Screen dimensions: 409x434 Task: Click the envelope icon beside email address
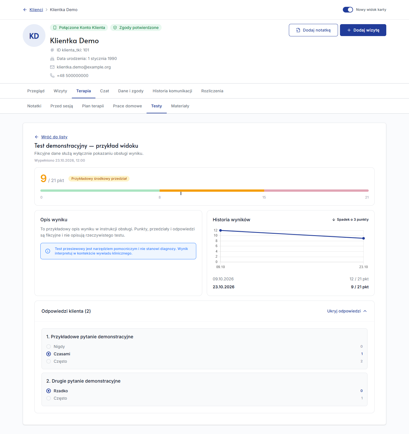(52, 67)
